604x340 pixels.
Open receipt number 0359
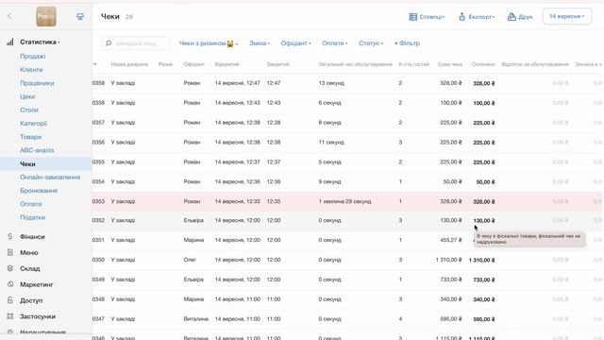click(98, 83)
